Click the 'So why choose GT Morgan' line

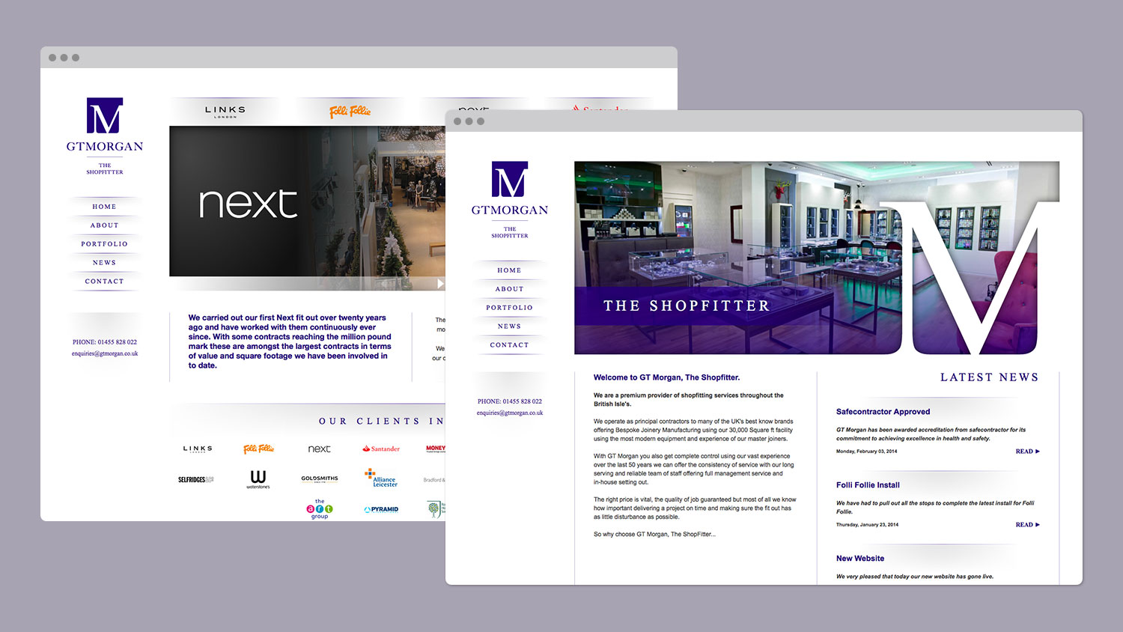click(655, 534)
